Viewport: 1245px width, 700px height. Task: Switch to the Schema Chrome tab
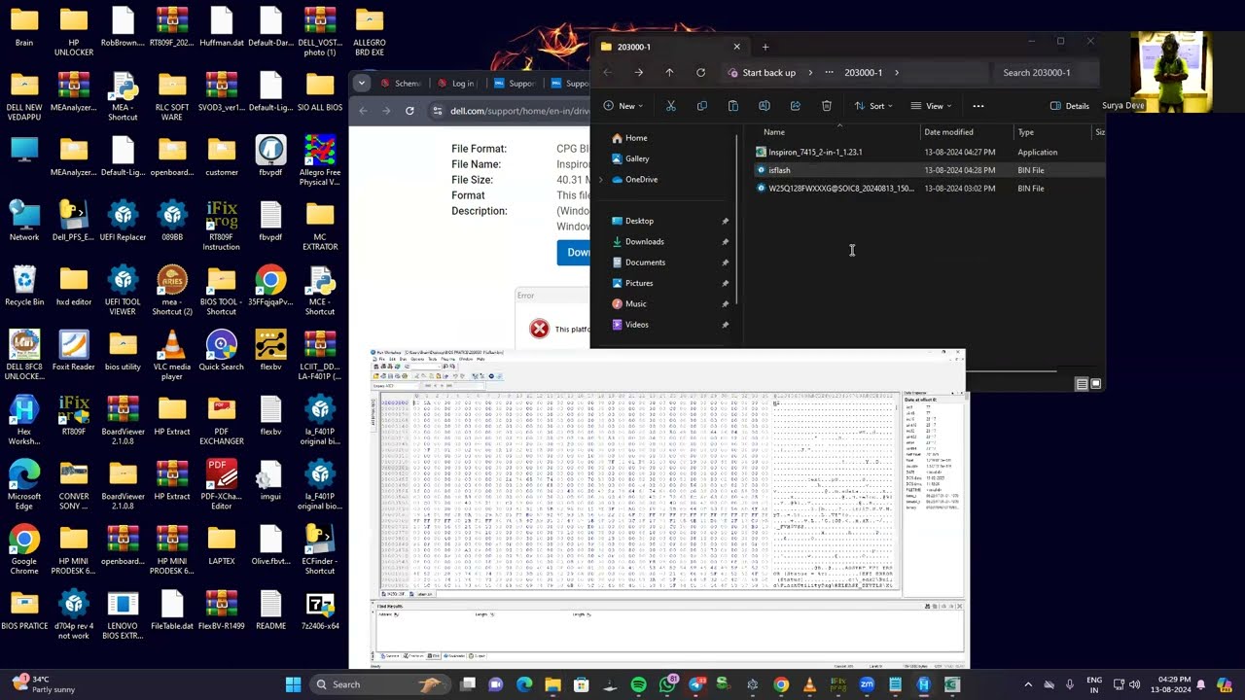coord(401,84)
